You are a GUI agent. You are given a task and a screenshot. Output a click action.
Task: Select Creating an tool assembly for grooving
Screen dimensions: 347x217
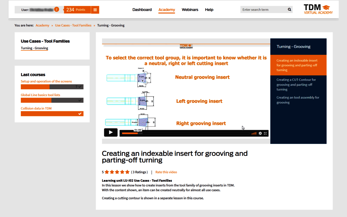point(298,100)
